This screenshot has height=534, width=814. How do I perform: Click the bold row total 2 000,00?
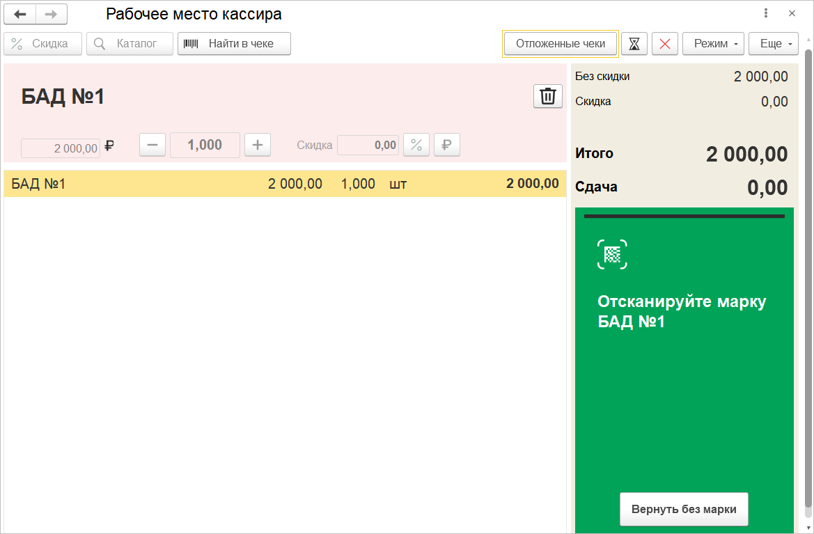pos(533,184)
